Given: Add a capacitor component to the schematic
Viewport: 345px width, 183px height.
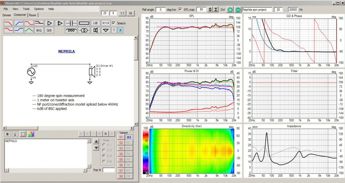Looking at the screenshot, I should pyautogui.click(x=71, y=23).
